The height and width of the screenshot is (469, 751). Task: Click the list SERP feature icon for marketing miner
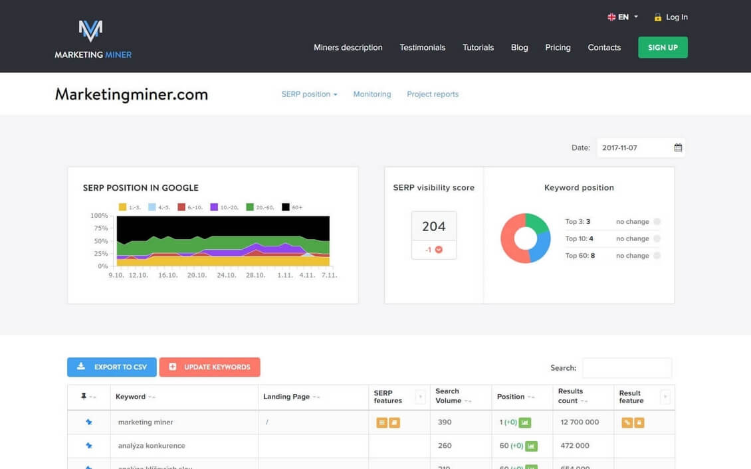(x=381, y=422)
